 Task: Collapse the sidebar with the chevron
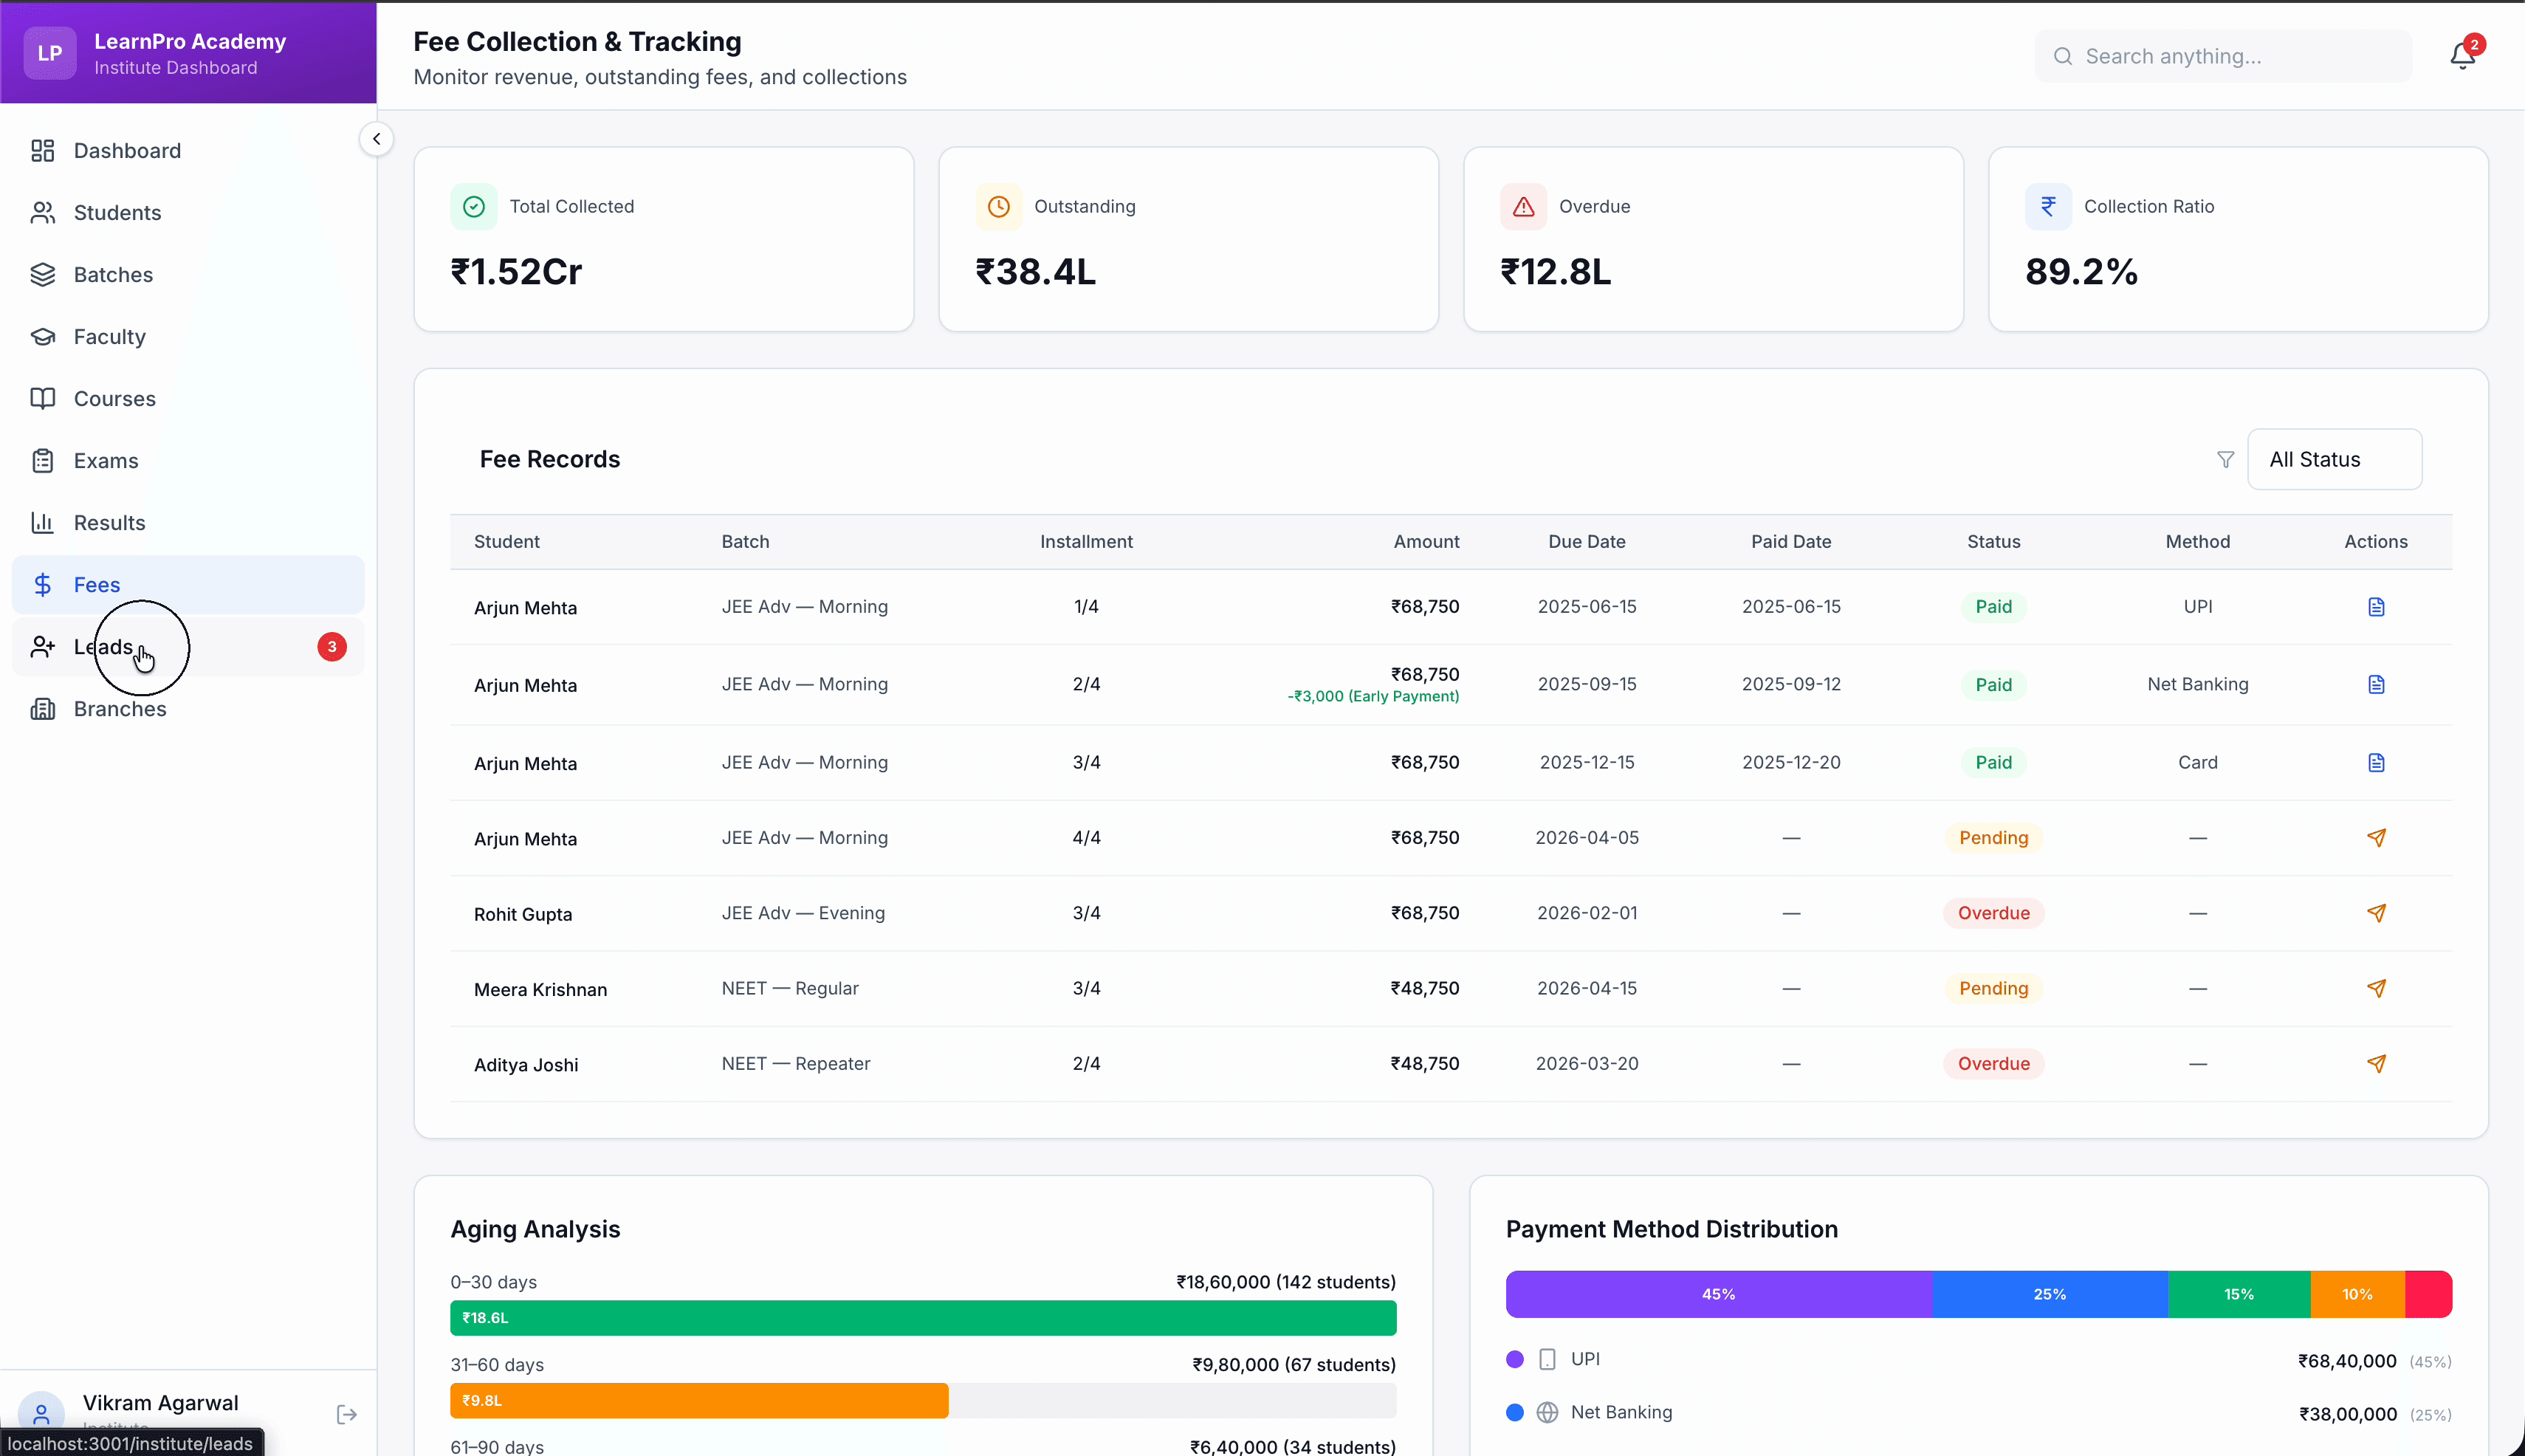point(377,138)
